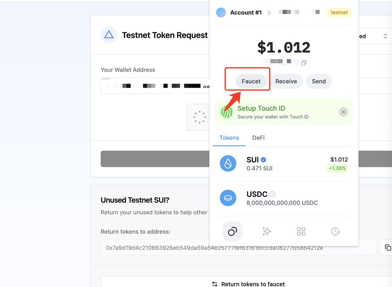Image resolution: width=392 pixels, height=287 pixels.
Task: Switch to the Tokens tab
Action: click(229, 138)
